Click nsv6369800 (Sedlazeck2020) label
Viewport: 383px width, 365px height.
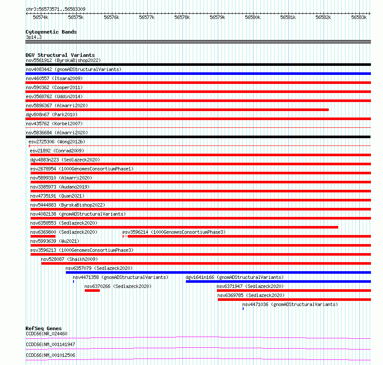[x=64, y=232]
